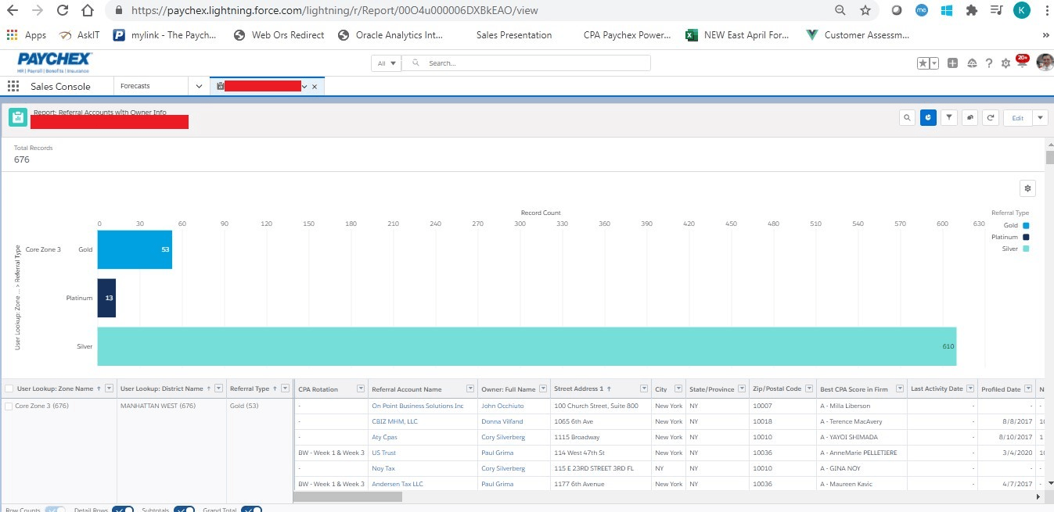Open navigation menu chevron after Forecasts
The image size is (1054, 512).
click(199, 86)
